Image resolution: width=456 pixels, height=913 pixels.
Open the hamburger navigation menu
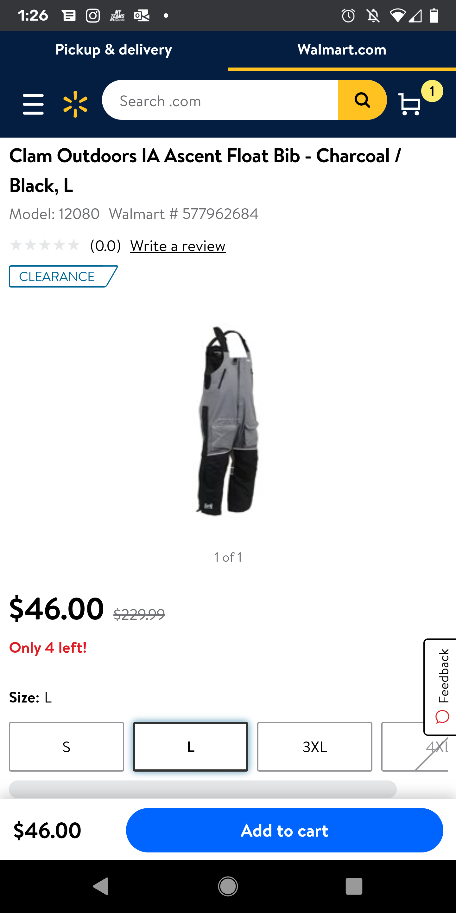33,104
